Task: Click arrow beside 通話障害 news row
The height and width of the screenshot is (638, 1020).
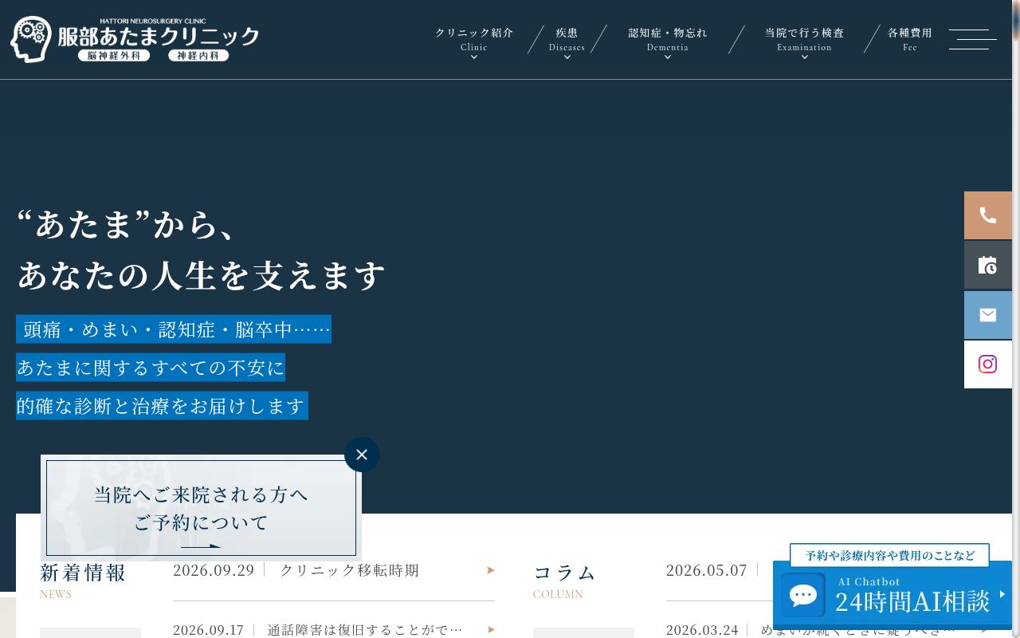Action: [x=491, y=629]
